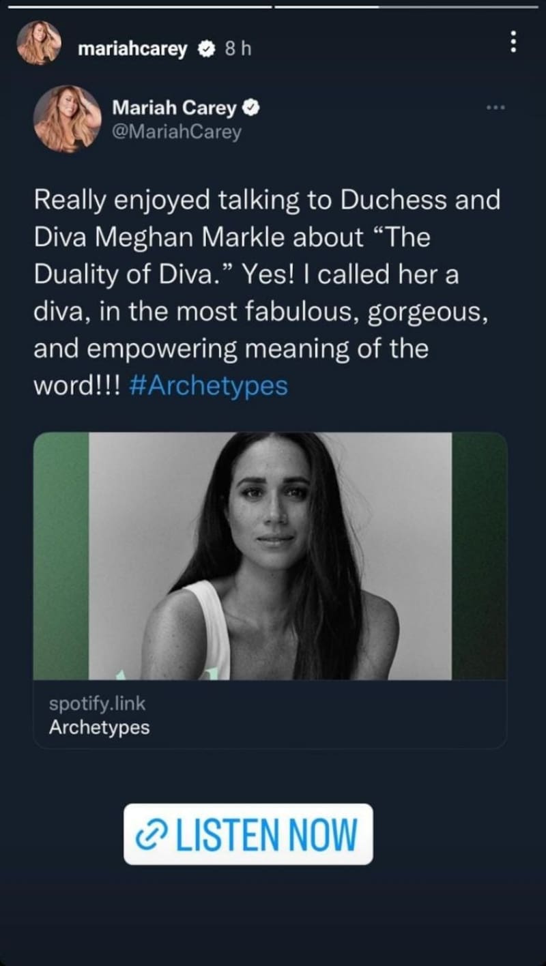Click the spotify.link domain text
The image size is (546, 966).
tap(97, 703)
